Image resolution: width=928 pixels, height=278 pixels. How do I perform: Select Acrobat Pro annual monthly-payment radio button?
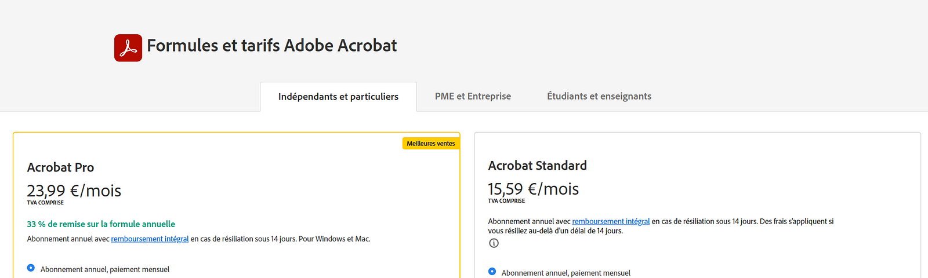pyautogui.click(x=31, y=268)
